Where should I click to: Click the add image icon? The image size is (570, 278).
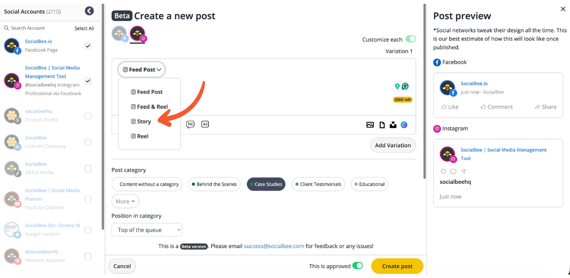pos(370,125)
